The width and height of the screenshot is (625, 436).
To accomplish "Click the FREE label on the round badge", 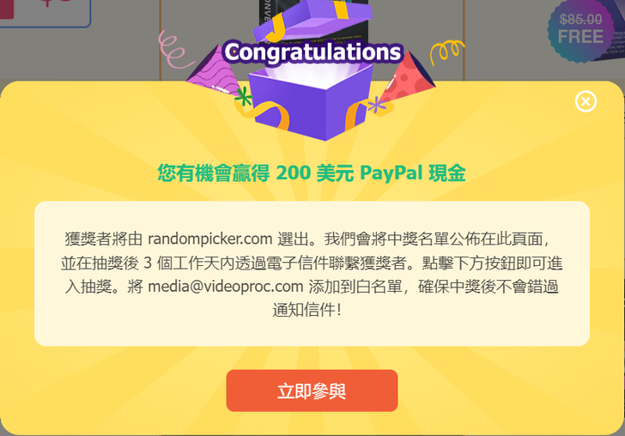I will click(580, 37).
